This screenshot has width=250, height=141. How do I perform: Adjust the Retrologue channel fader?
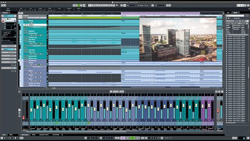click(x=203, y=106)
